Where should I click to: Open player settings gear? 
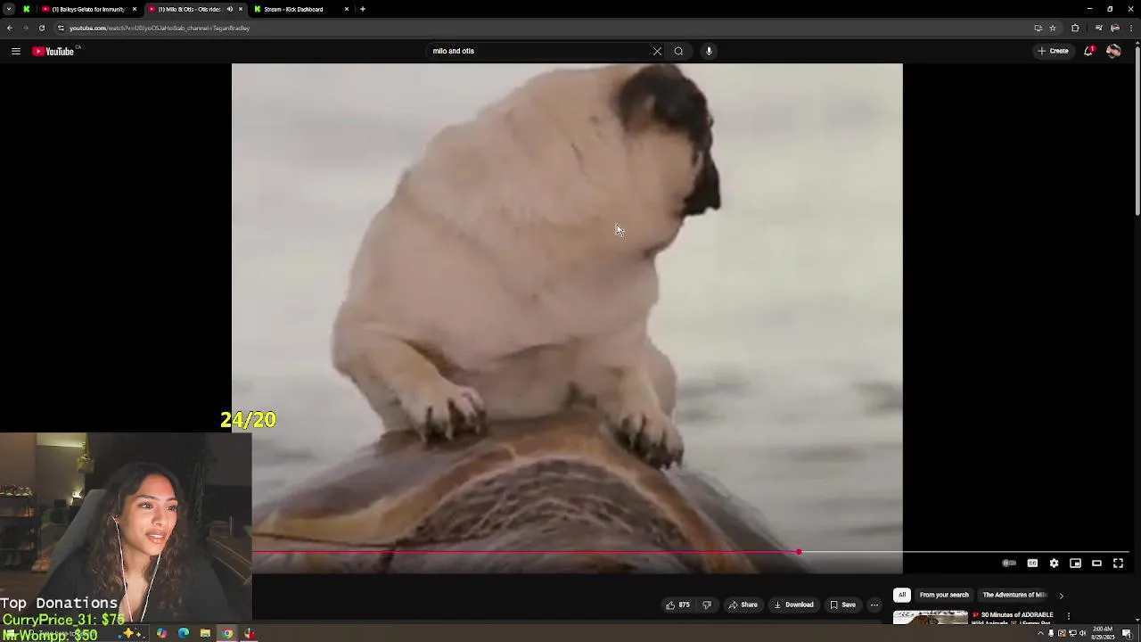1054,563
